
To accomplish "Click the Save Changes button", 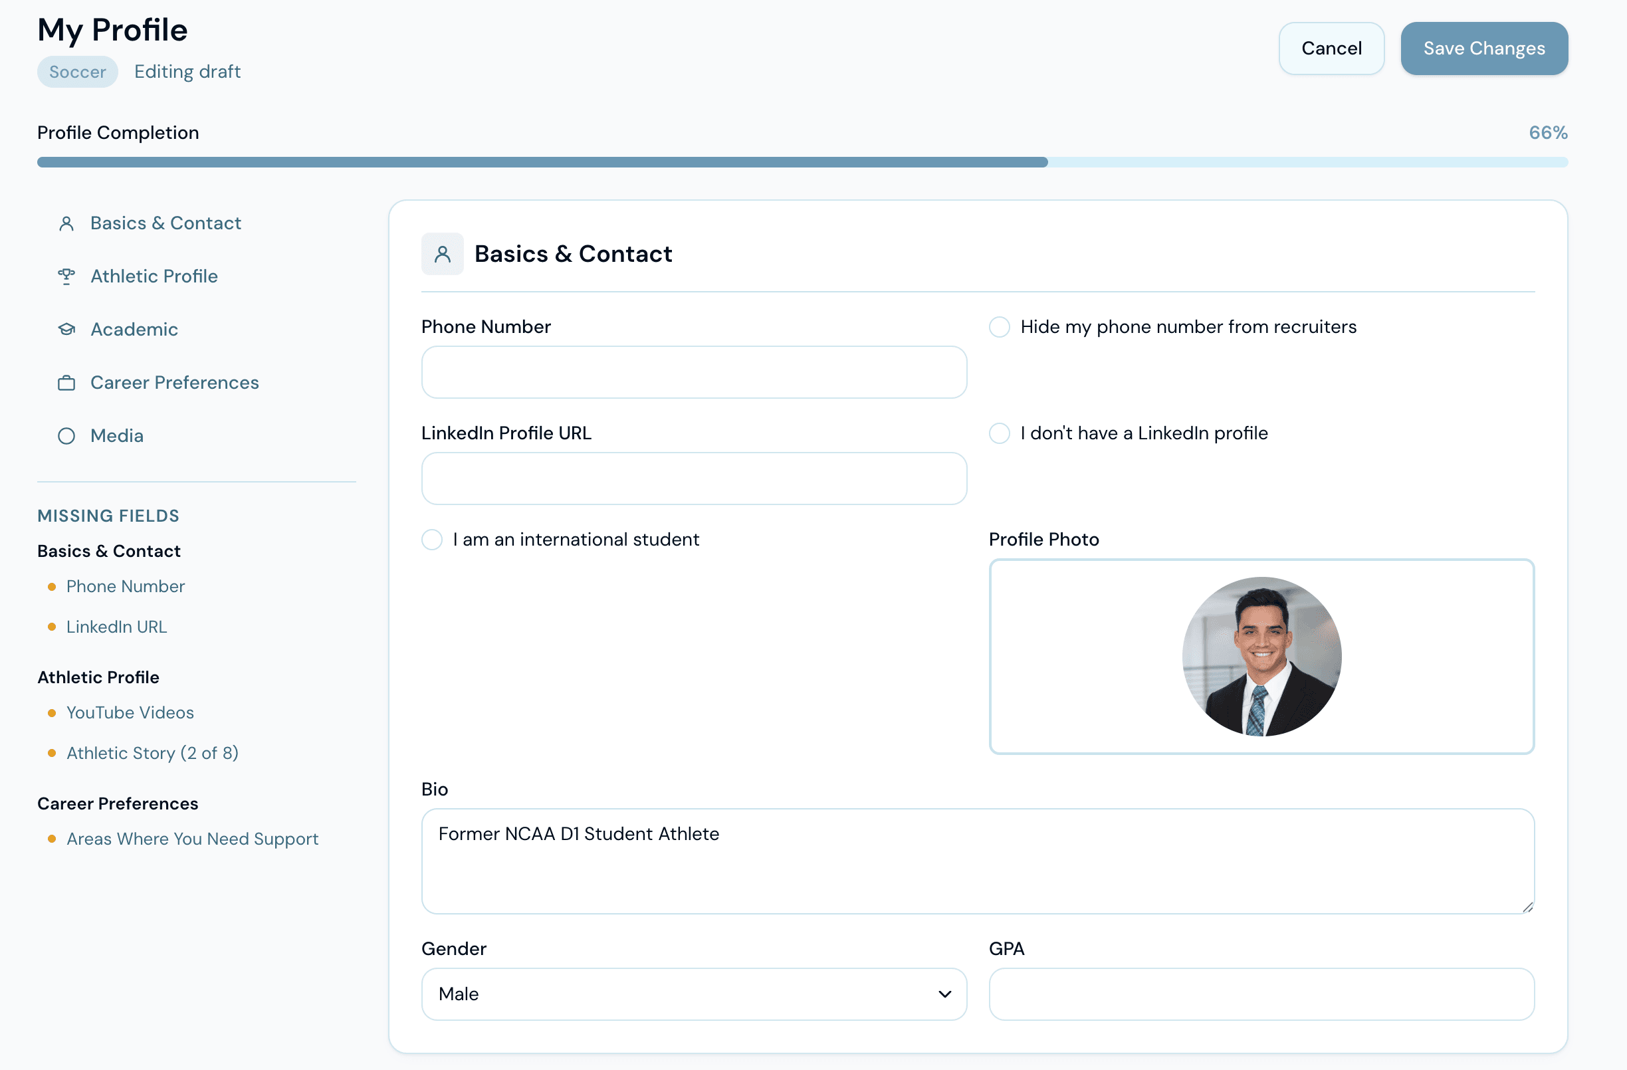I will tap(1484, 49).
